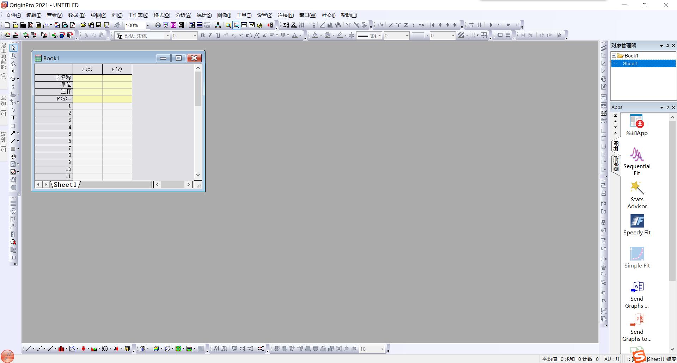Select the pan hand tool
The image size is (677, 363).
click(x=13, y=156)
